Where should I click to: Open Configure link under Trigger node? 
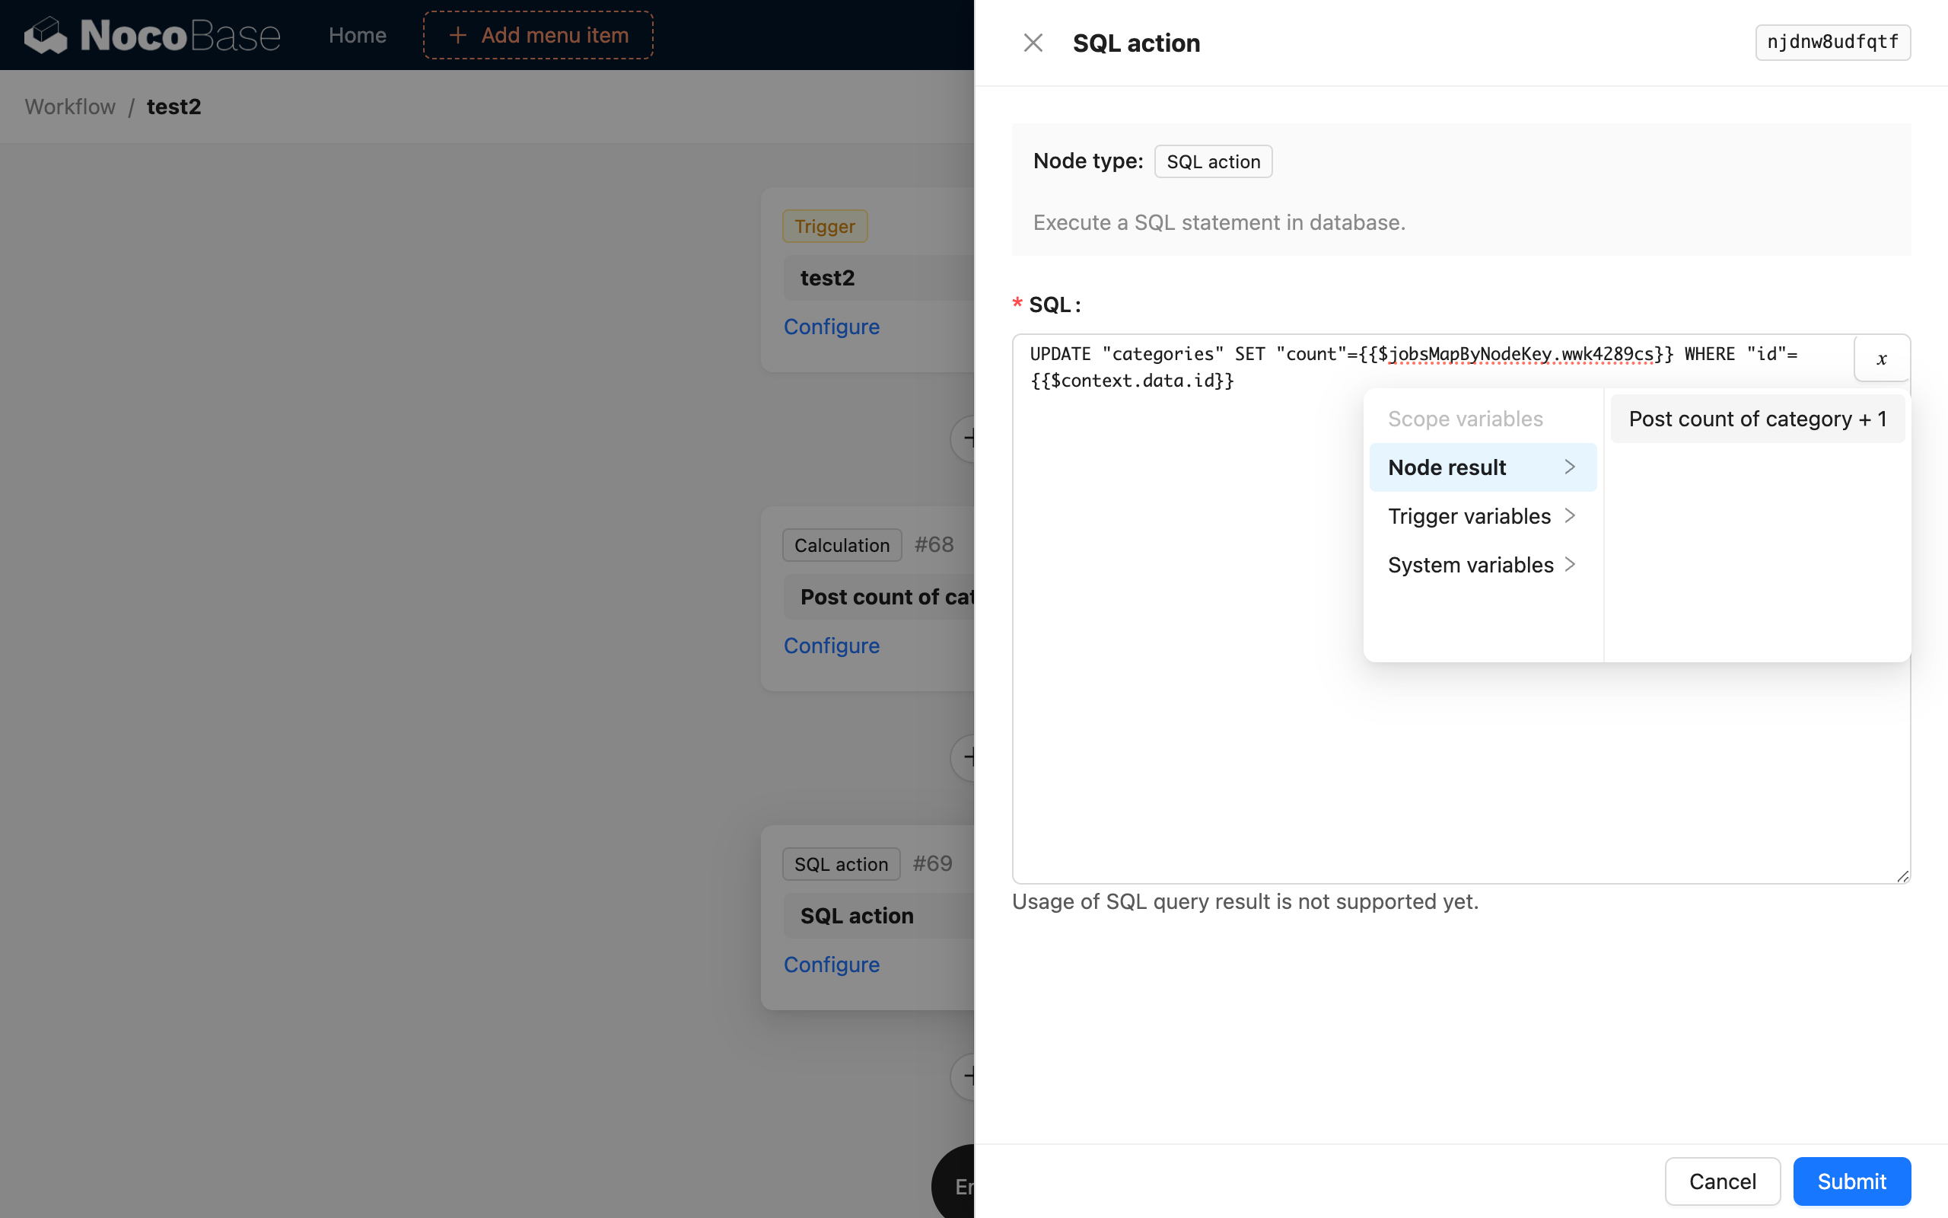pyautogui.click(x=832, y=327)
